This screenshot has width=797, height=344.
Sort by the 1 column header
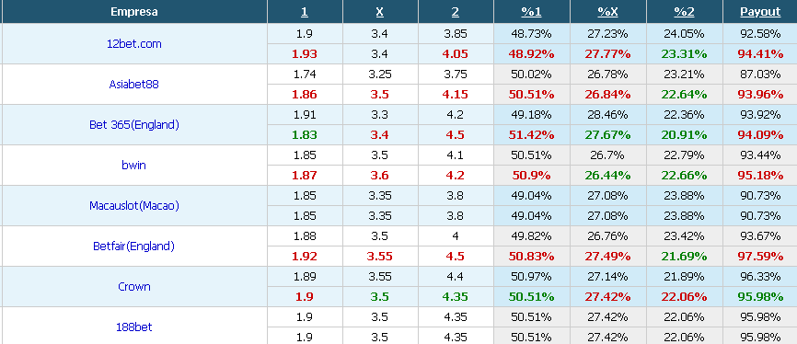pos(304,12)
